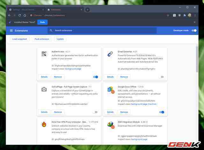The image size is (204, 150).
Task: Enable the Email Extractor extension toggle
Action: (x=162, y=77)
